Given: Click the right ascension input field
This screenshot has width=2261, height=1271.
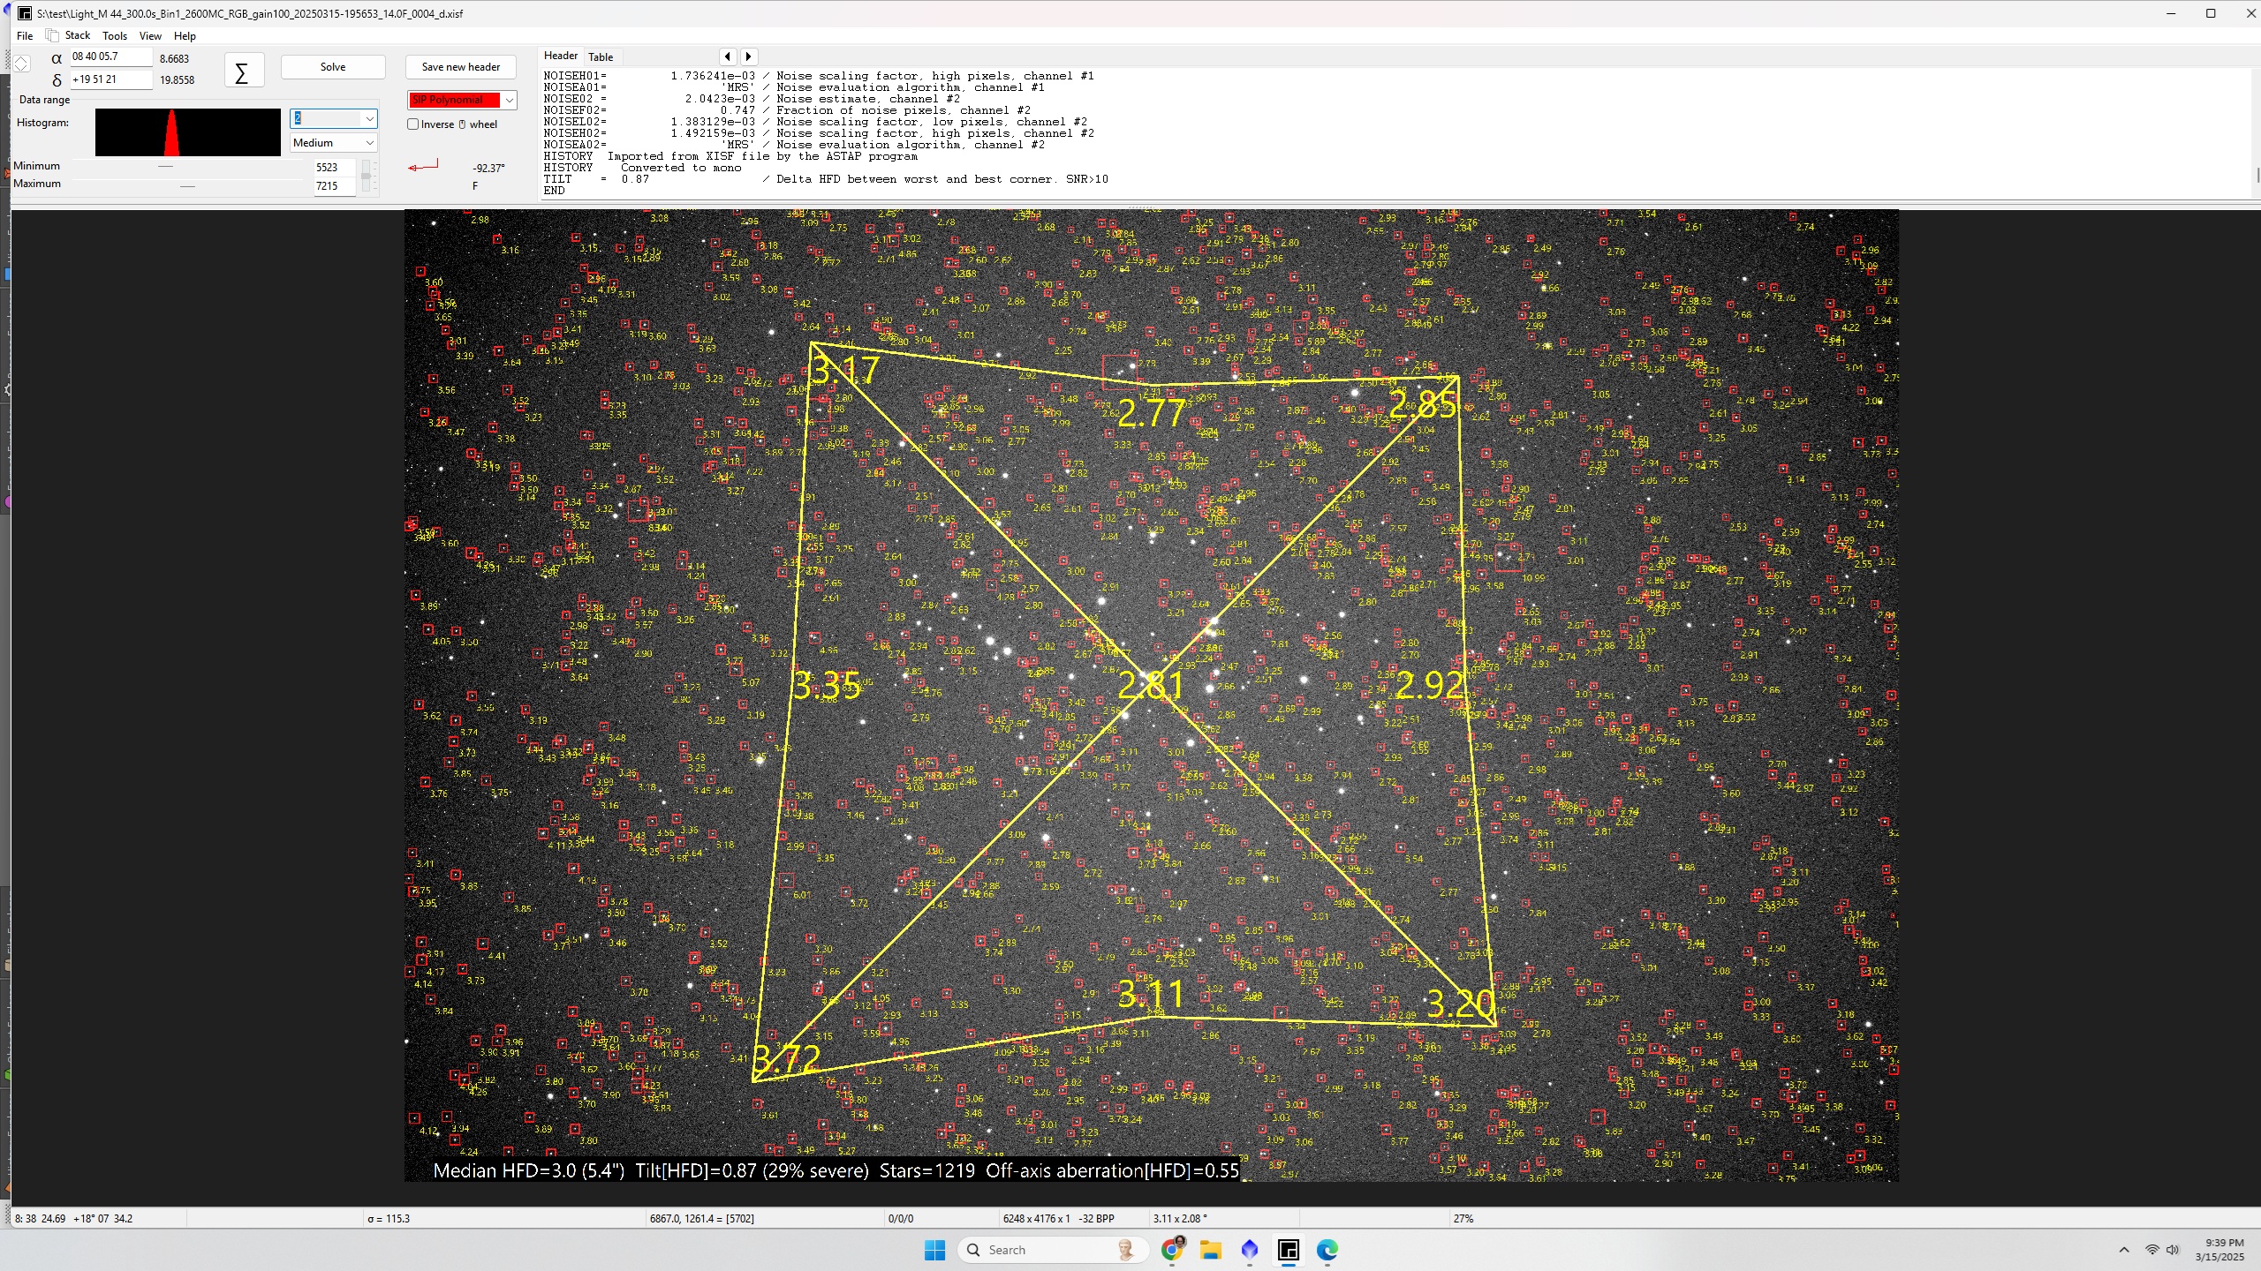Looking at the screenshot, I should tap(111, 56).
